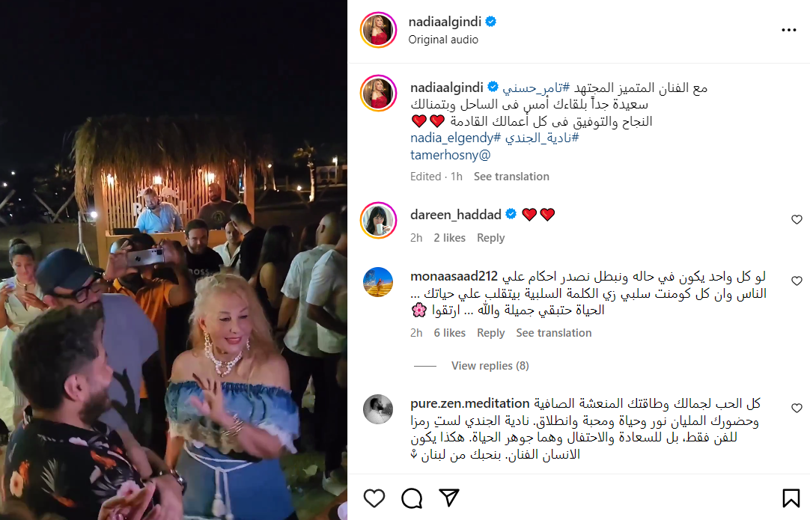Click See translation on monaasaad212's comment
This screenshot has width=810, height=520.
pos(554,333)
